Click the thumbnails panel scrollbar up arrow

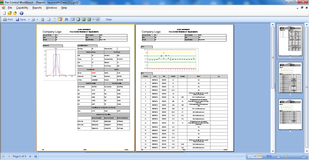pyautogui.click(x=307, y=25)
